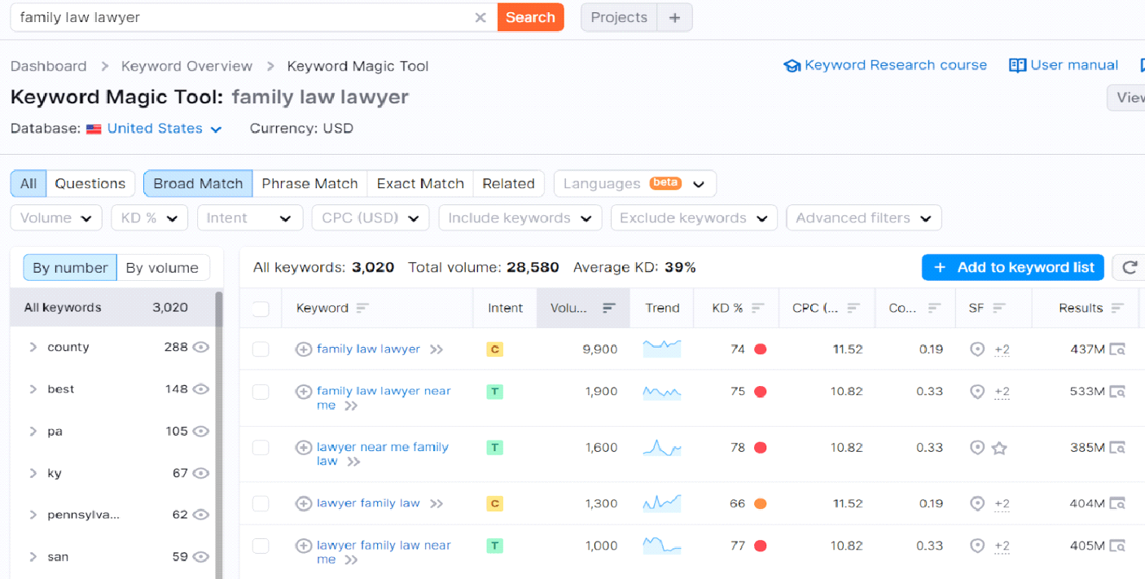Switch to the Exact Match tab
1145x579 pixels.
coord(419,183)
